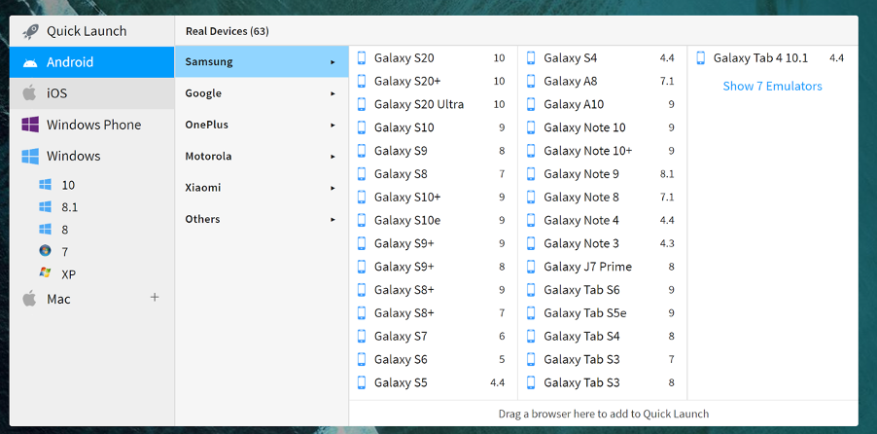The image size is (877, 434).
Task: Click the Quick Launch rocket icon
Action: pos(30,31)
